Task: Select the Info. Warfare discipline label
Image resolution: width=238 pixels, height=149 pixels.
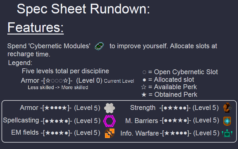Action: tap(140, 133)
